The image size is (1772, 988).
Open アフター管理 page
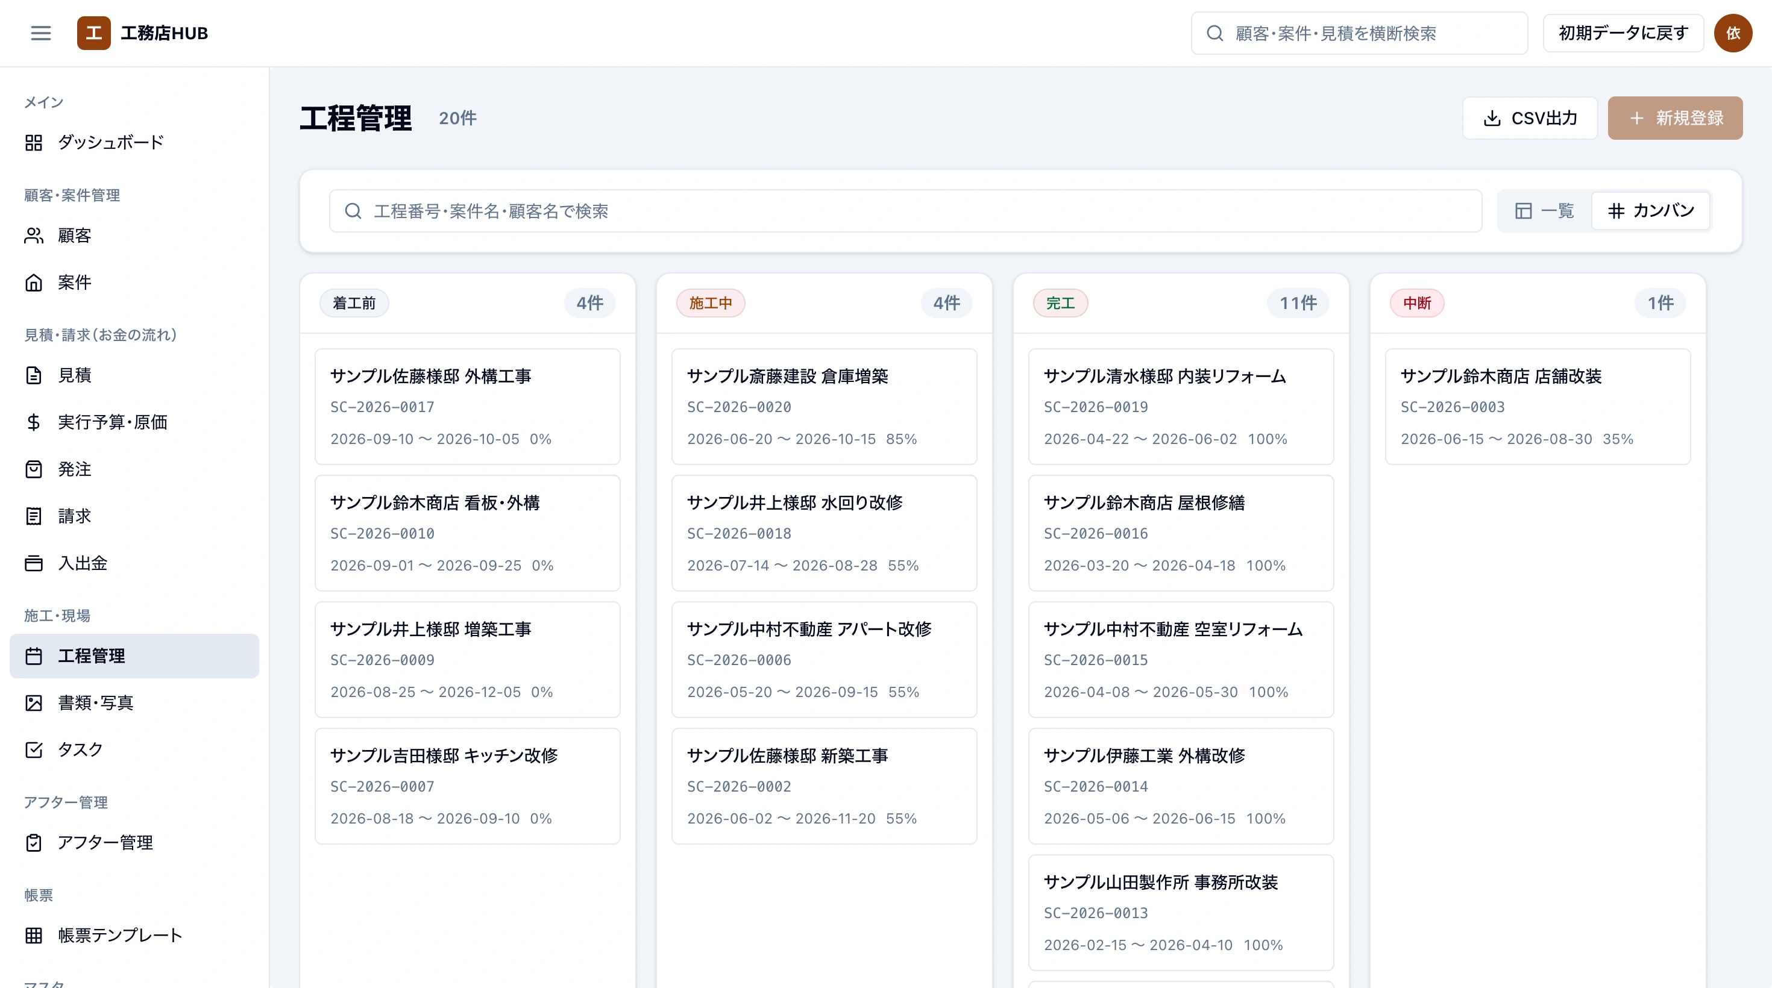(134, 843)
